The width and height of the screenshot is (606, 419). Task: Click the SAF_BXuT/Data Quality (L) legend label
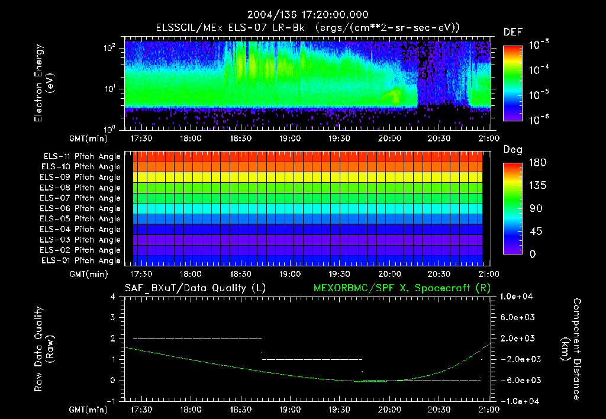[195, 288]
